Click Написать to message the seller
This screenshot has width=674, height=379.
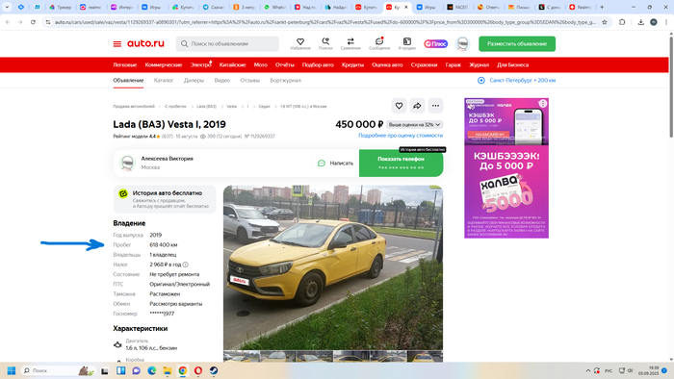click(336, 164)
